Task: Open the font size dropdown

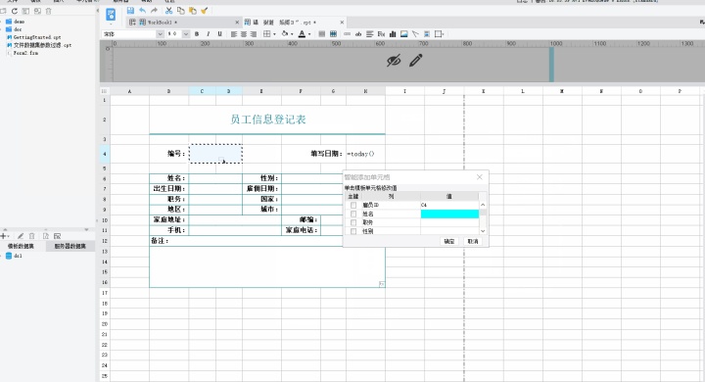Action: click(x=186, y=34)
